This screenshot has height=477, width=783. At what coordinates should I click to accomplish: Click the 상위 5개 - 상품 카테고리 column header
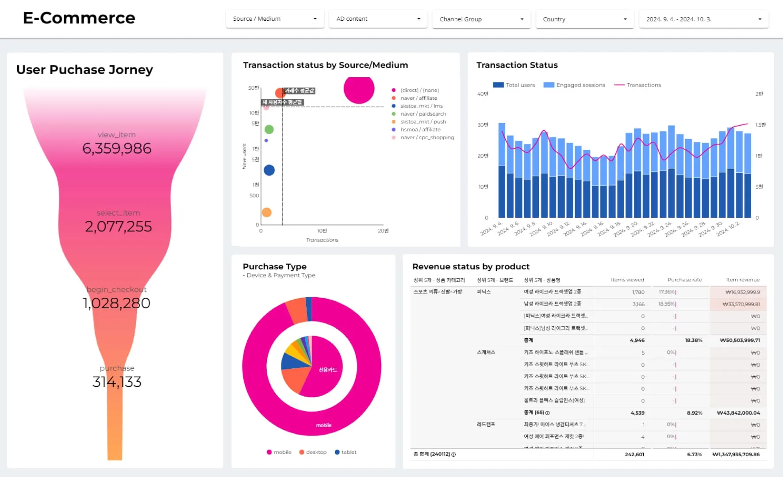tap(439, 280)
